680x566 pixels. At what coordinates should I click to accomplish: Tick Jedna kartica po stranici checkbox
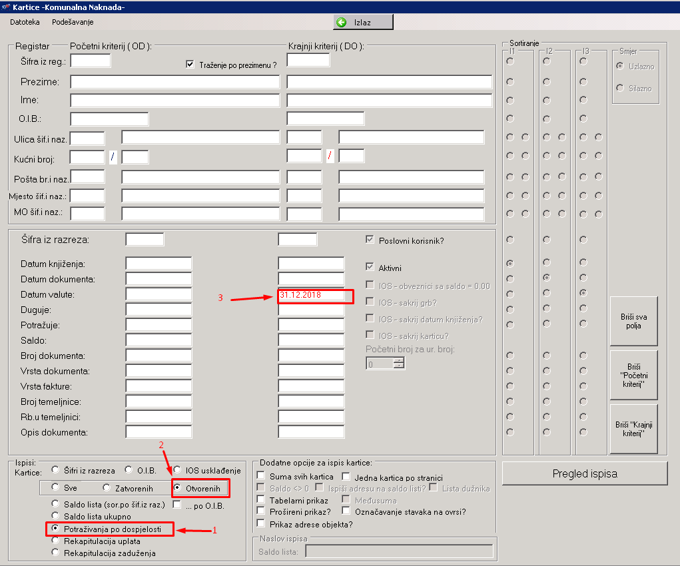point(346,477)
